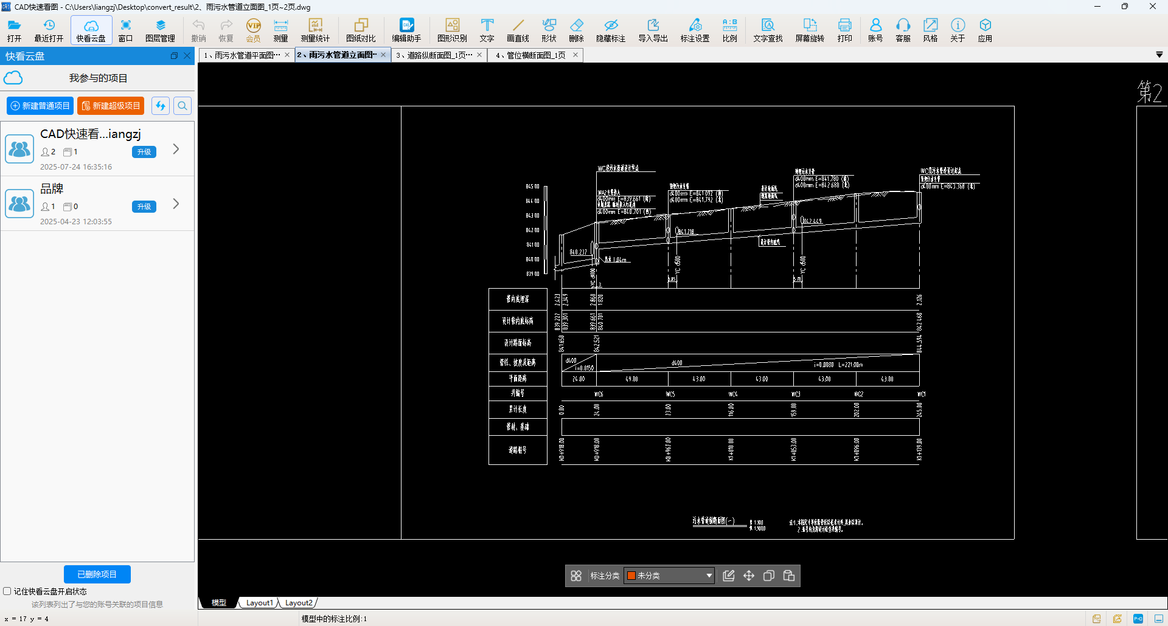1168x626 pixels.
Task: Toggle the 快看云盘 cloud panel button
Action: point(91,30)
